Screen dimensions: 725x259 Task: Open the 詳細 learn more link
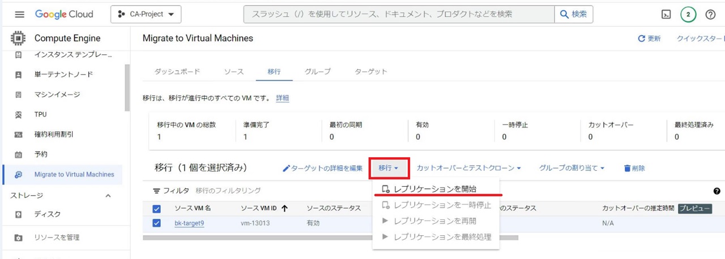(x=283, y=98)
